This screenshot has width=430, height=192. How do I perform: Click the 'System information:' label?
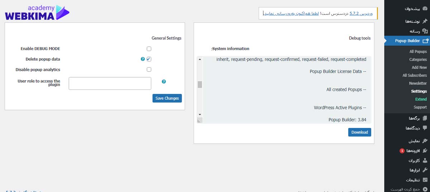point(230,49)
